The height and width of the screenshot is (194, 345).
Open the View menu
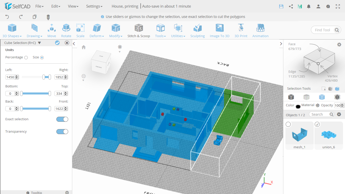click(73, 6)
